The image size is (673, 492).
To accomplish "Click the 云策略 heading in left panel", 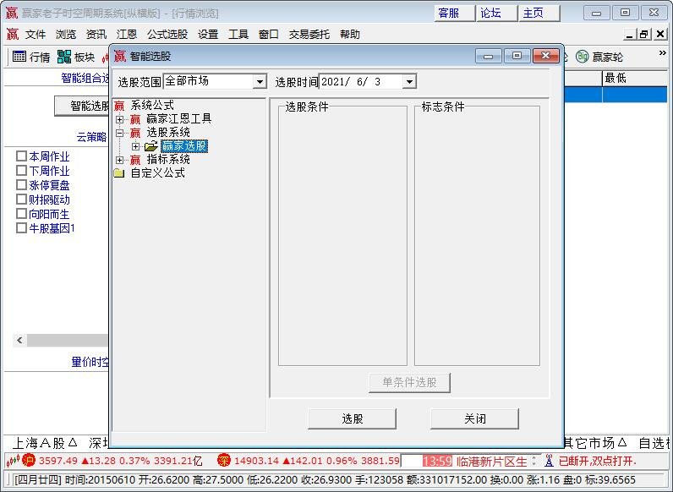I will tap(92, 138).
